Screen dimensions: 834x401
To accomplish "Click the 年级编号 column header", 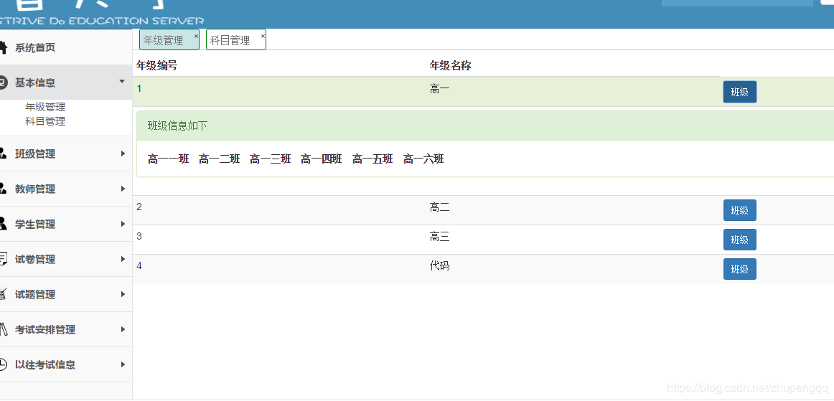I will (157, 66).
